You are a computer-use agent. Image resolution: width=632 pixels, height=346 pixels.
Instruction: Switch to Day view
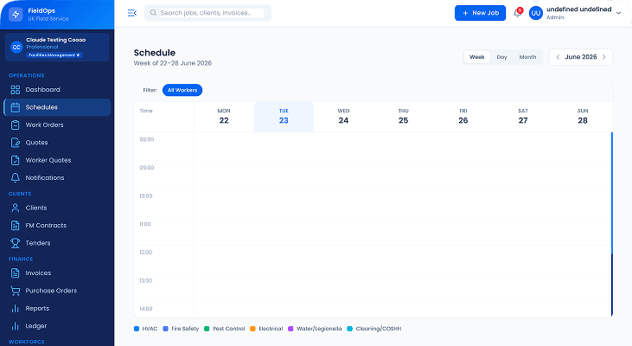click(501, 57)
